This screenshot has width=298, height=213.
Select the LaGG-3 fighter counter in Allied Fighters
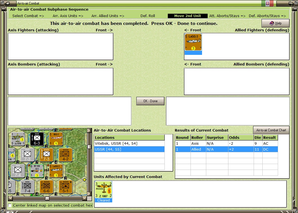pos(193,42)
